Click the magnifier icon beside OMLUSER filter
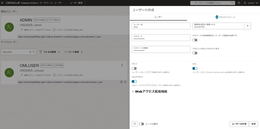260x129 pixels. pos(34,52)
